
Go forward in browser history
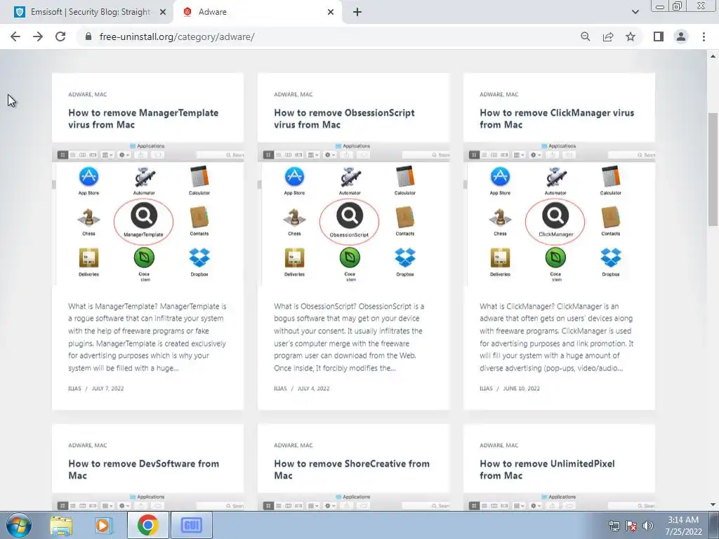click(38, 36)
